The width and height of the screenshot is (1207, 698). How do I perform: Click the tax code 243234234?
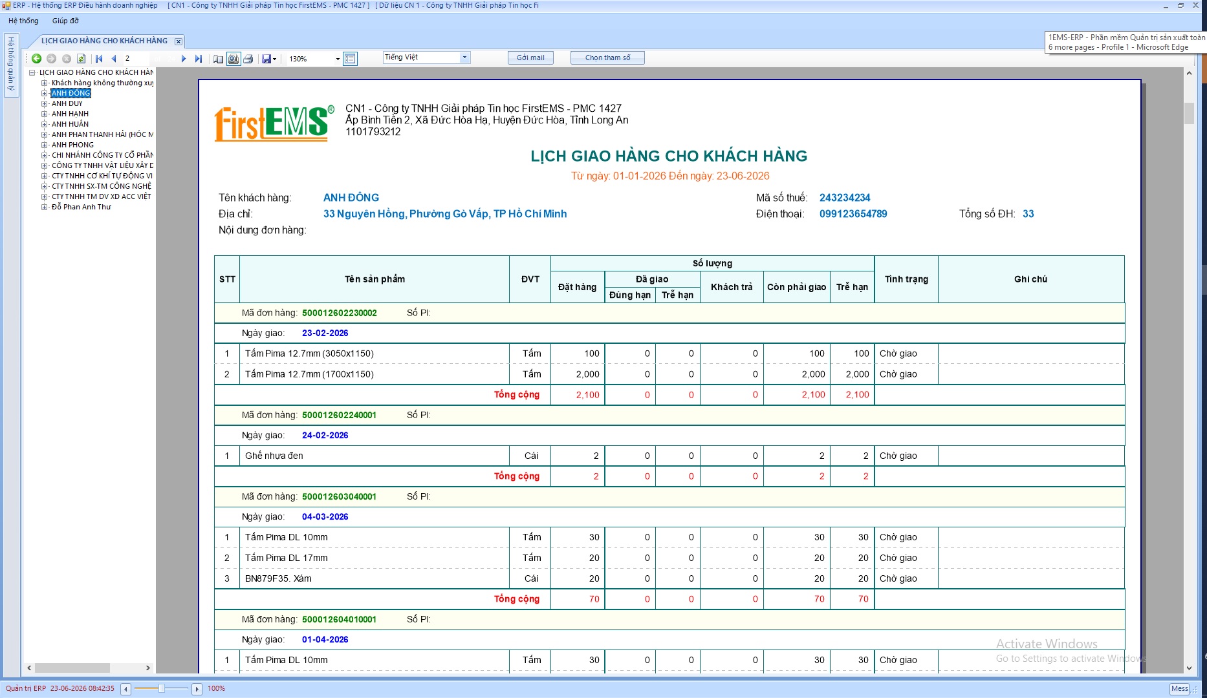(845, 198)
